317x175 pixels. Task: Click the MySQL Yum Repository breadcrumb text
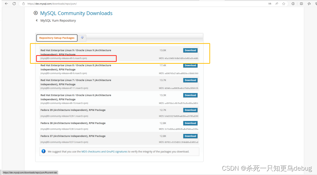coord(58,20)
